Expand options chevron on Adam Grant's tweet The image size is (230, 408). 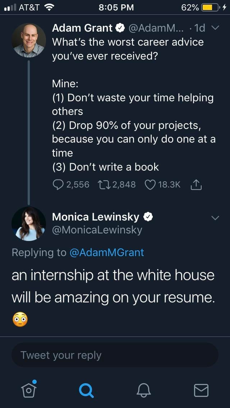(215, 28)
